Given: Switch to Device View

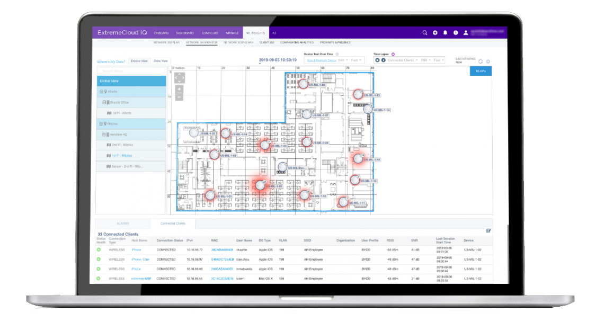Looking at the screenshot, I should (139, 61).
